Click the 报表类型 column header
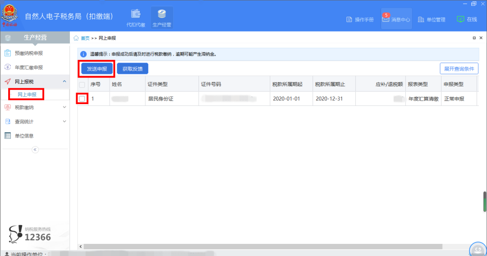 [x=423, y=84]
